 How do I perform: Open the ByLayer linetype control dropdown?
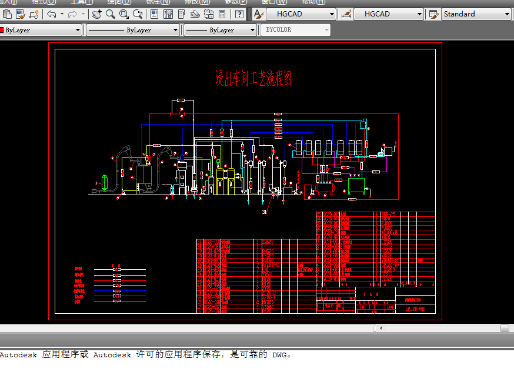(x=133, y=30)
